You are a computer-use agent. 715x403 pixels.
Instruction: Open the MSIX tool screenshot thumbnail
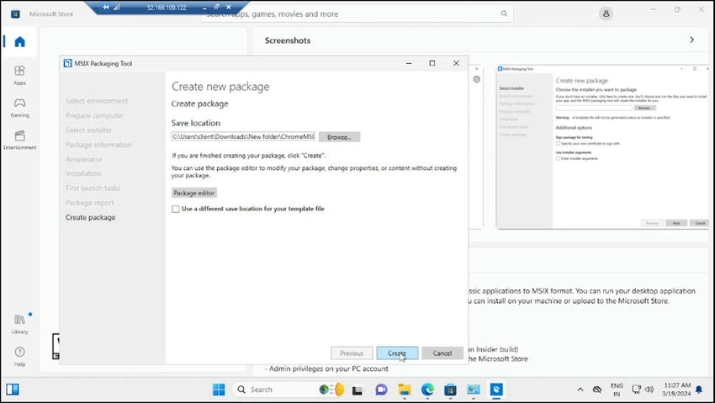[x=603, y=146]
